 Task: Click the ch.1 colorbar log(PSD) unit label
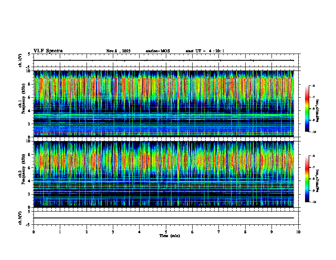click(318, 111)
